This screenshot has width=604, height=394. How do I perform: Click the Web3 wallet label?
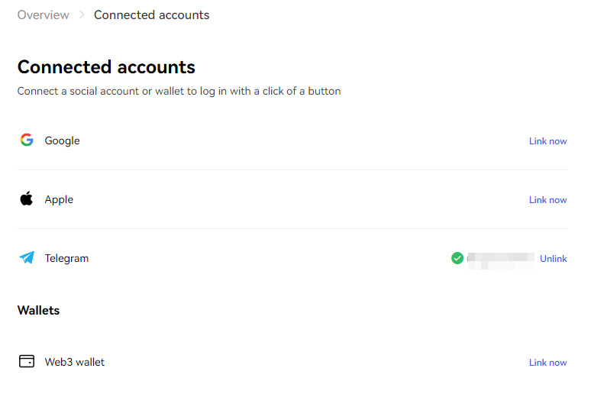coord(75,362)
